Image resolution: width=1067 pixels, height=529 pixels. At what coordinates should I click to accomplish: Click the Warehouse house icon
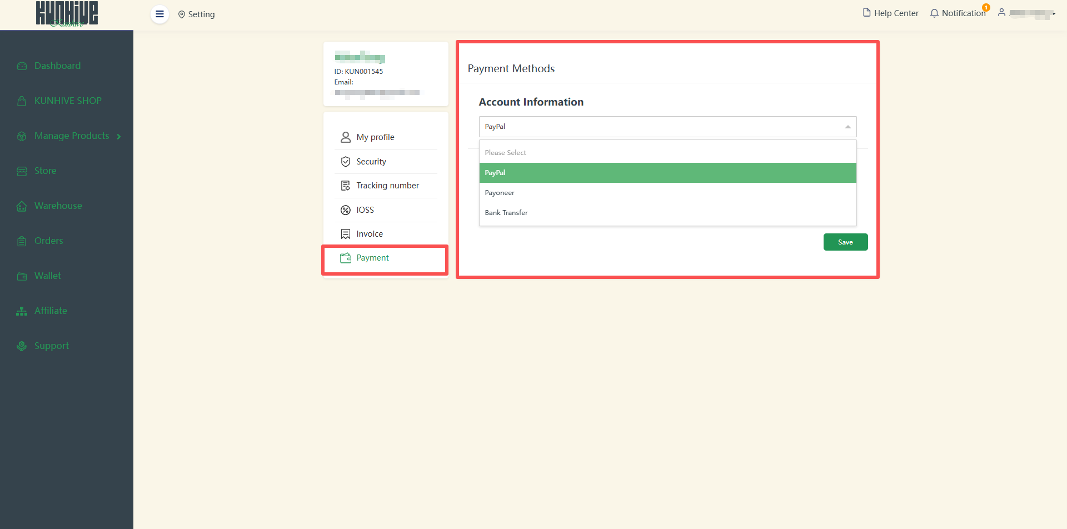[22, 206]
